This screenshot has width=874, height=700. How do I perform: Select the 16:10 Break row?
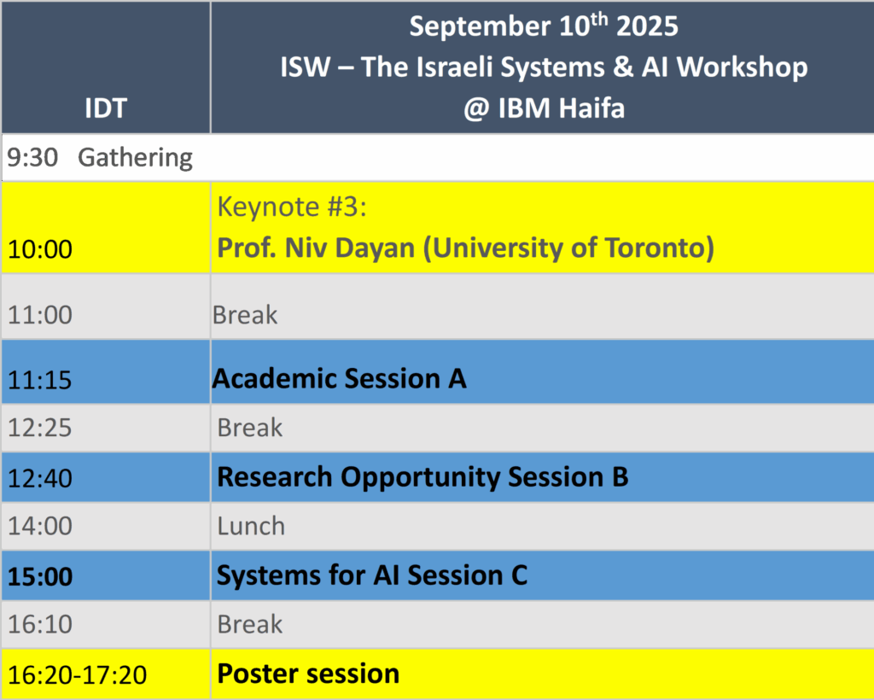pos(438,624)
